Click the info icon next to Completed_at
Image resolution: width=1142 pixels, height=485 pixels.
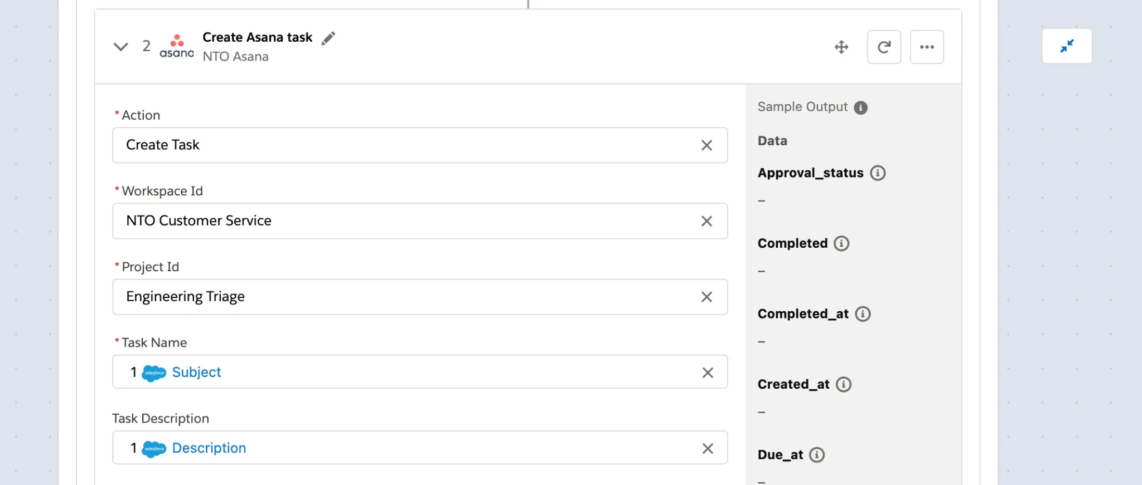[863, 313]
